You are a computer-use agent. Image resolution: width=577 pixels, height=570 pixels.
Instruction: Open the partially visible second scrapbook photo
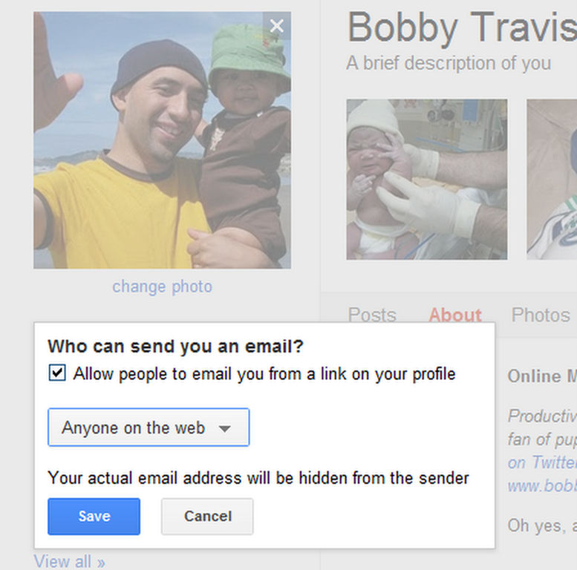click(x=552, y=180)
